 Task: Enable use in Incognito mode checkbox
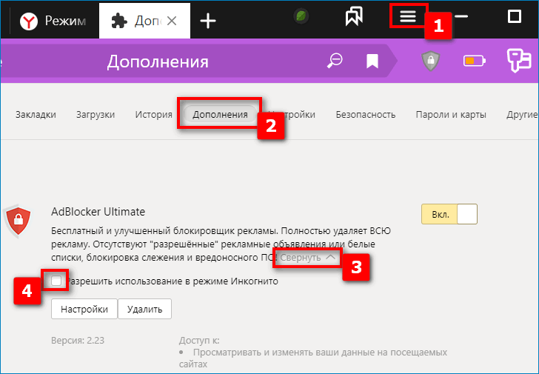56,281
